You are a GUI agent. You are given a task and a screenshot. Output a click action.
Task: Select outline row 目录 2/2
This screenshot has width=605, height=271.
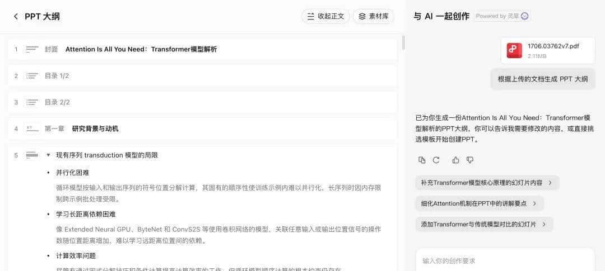202,102
